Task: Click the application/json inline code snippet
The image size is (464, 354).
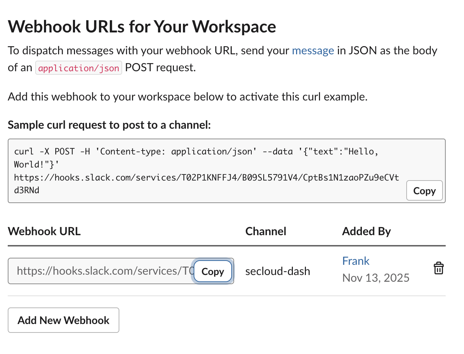Action: click(x=79, y=68)
